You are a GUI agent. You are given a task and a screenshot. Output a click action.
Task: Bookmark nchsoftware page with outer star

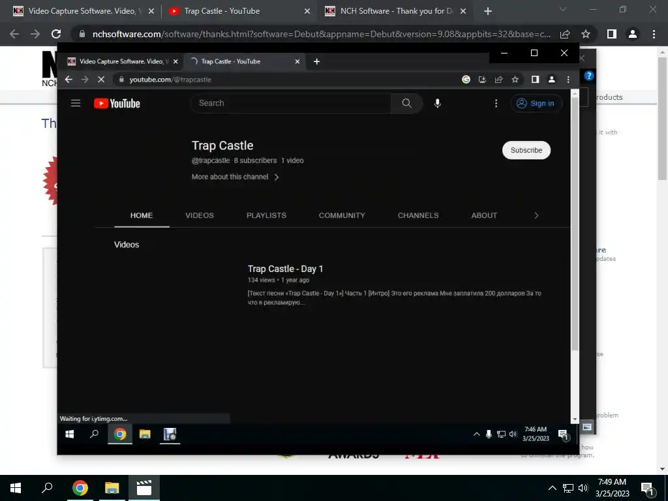click(586, 34)
